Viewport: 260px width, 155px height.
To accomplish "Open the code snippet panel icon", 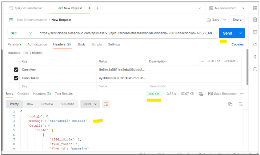I will pos(255,44).
